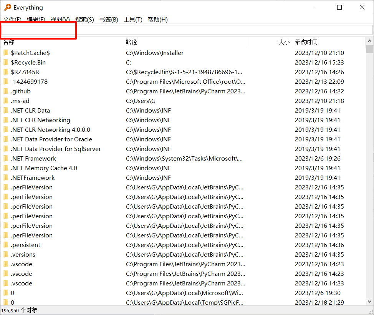Image resolution: width=374 pixels, height=315 pixels.
Task: Click modified date 2023/12/13 22:09
Action: point(319,81)
